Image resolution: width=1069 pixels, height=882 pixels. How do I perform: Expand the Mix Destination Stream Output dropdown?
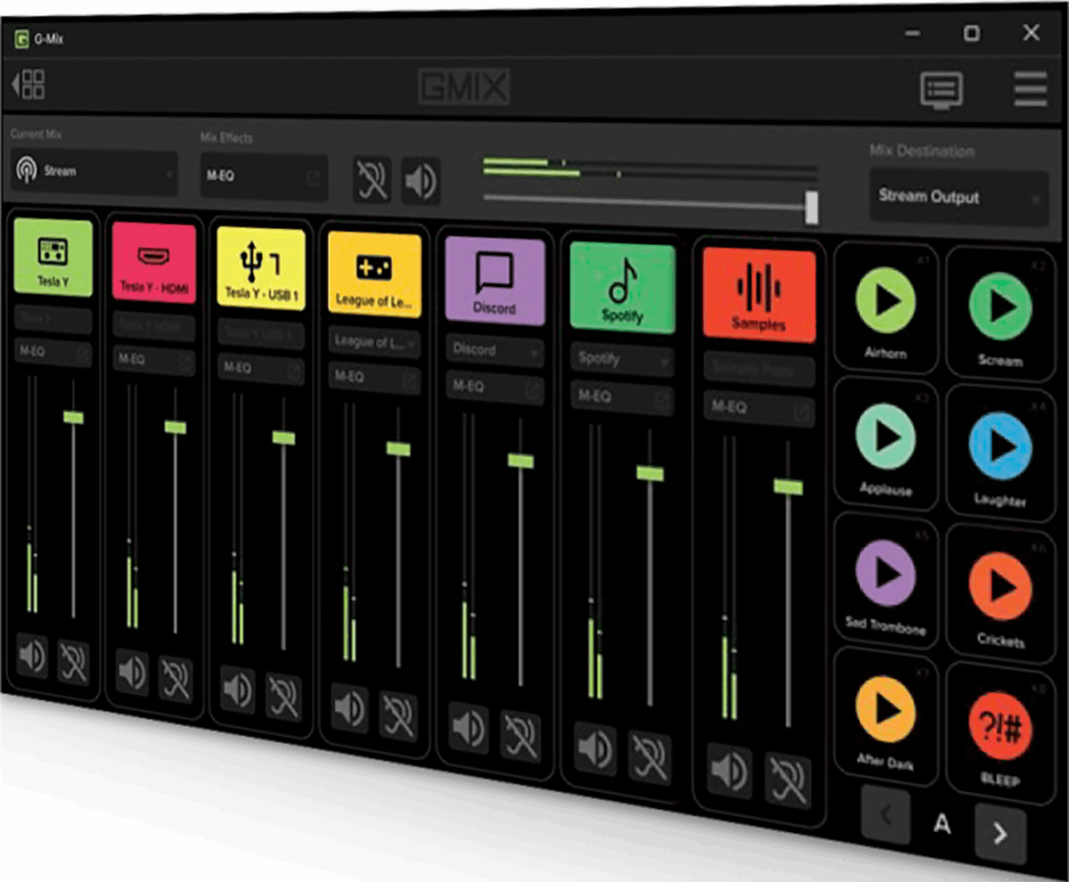[x=957, y=197]
